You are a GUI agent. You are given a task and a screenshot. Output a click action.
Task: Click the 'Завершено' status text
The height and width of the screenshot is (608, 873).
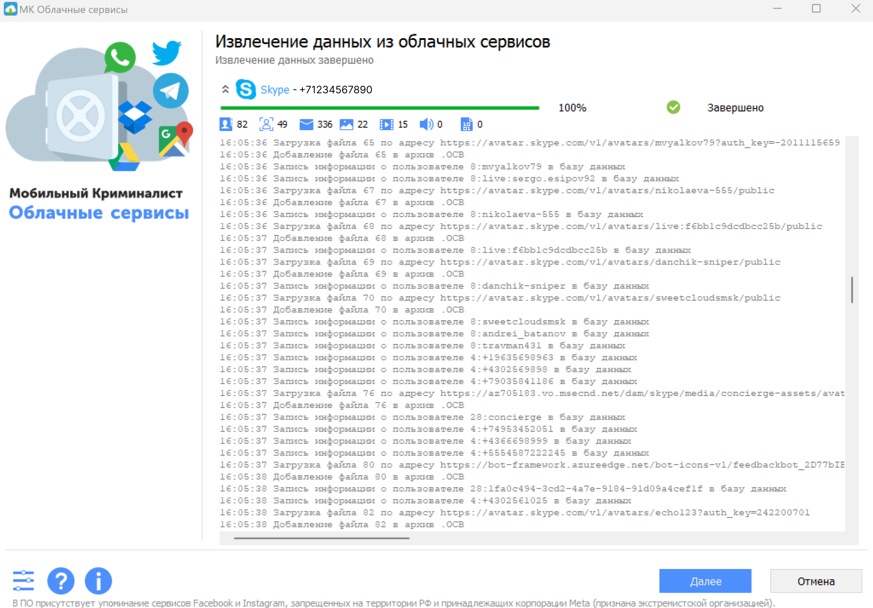click(x=735, y=108)
